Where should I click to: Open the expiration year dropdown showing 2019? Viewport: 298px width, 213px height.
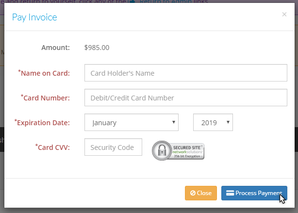coord(213,122)
